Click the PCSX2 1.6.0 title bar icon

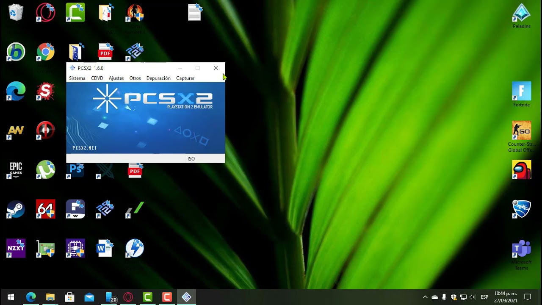[x=72, y=68]
